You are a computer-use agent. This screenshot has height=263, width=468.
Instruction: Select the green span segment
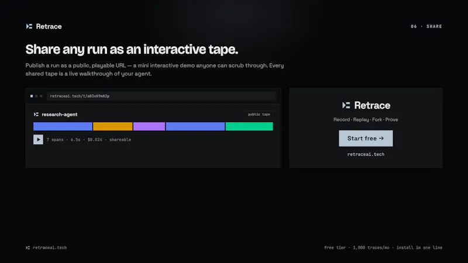[249, 126]
